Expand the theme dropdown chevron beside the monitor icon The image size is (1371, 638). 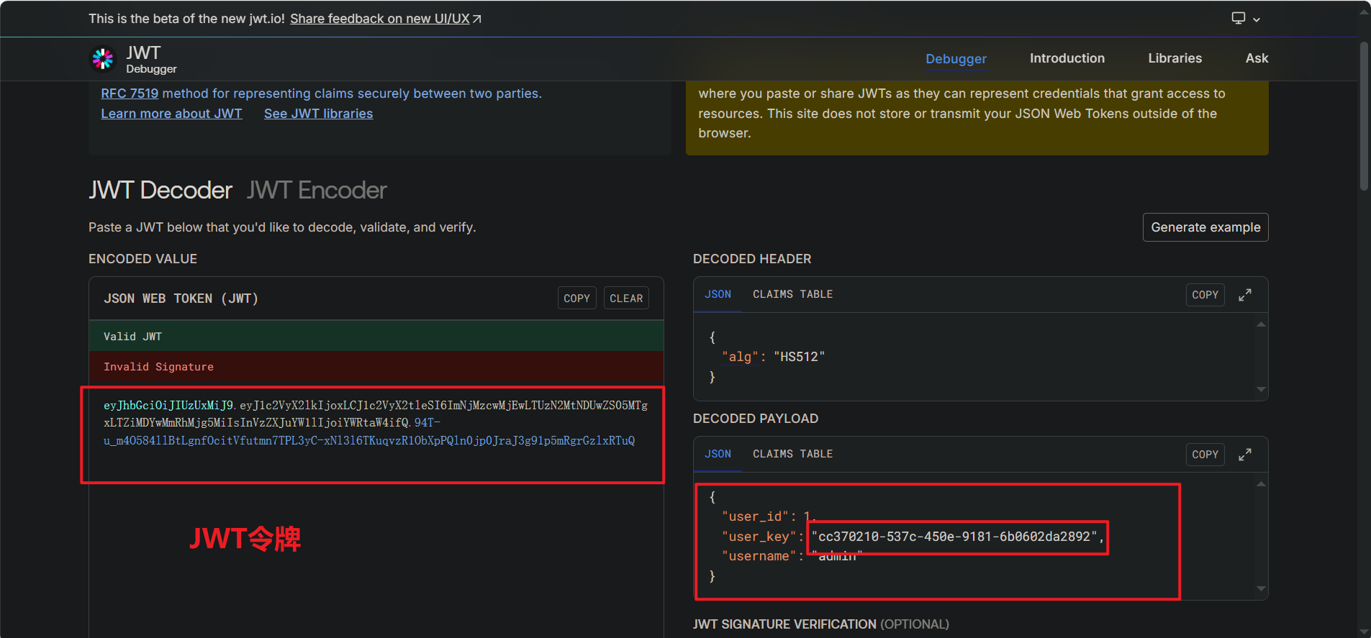tap(1257, 19)
